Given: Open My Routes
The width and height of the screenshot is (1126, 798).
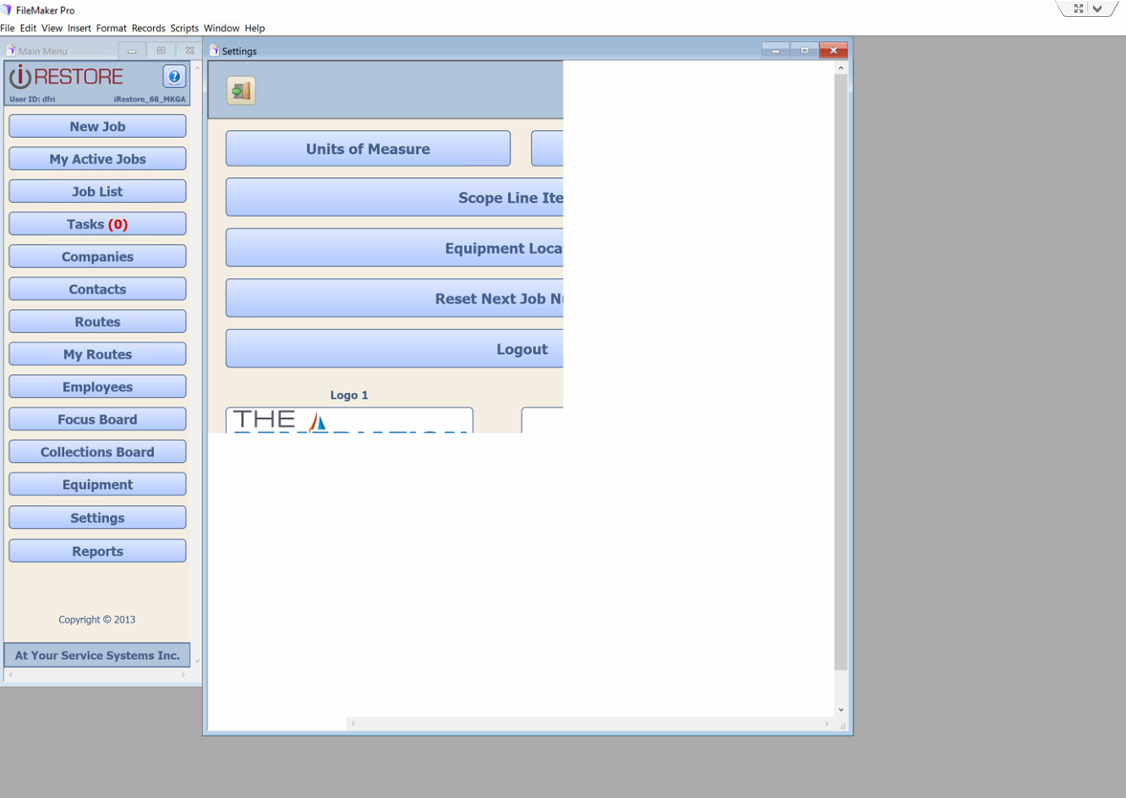Looking at the screenshot, I should (97, 354).
